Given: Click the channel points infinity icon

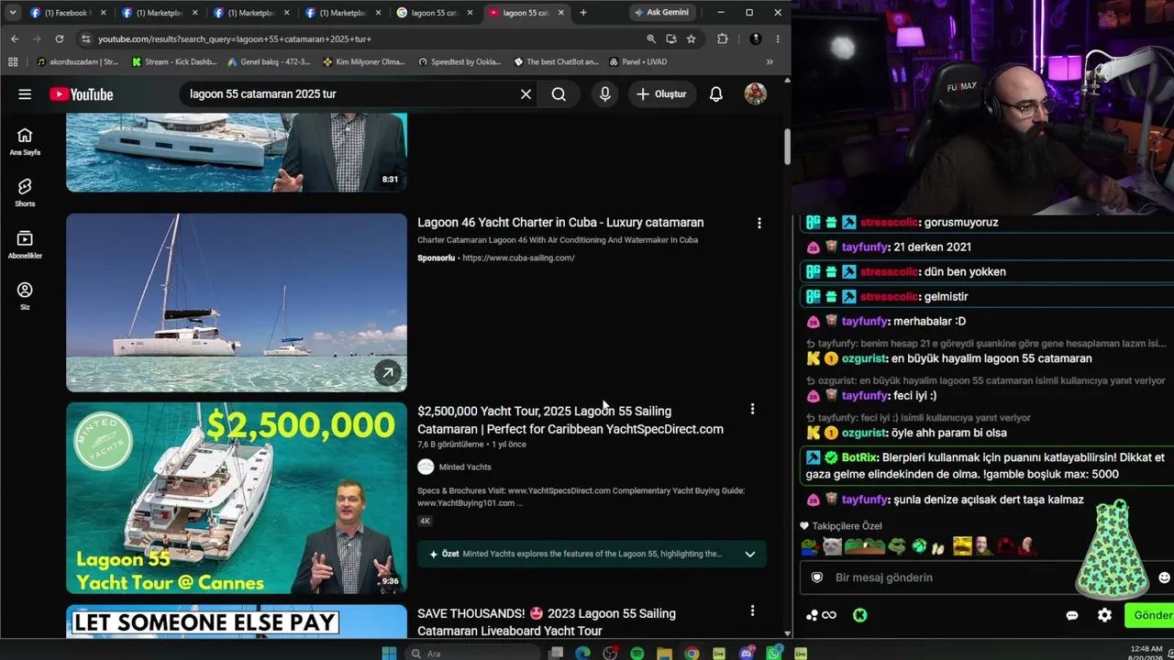Looking at the screenshot, I should 828,615.
